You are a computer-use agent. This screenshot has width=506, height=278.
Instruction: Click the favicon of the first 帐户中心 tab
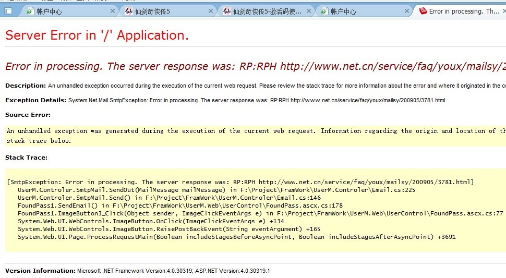[30, 11]
